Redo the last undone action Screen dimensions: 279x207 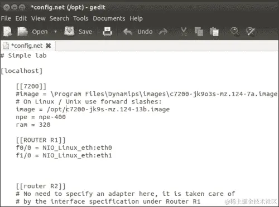click(x=163, y=32)
